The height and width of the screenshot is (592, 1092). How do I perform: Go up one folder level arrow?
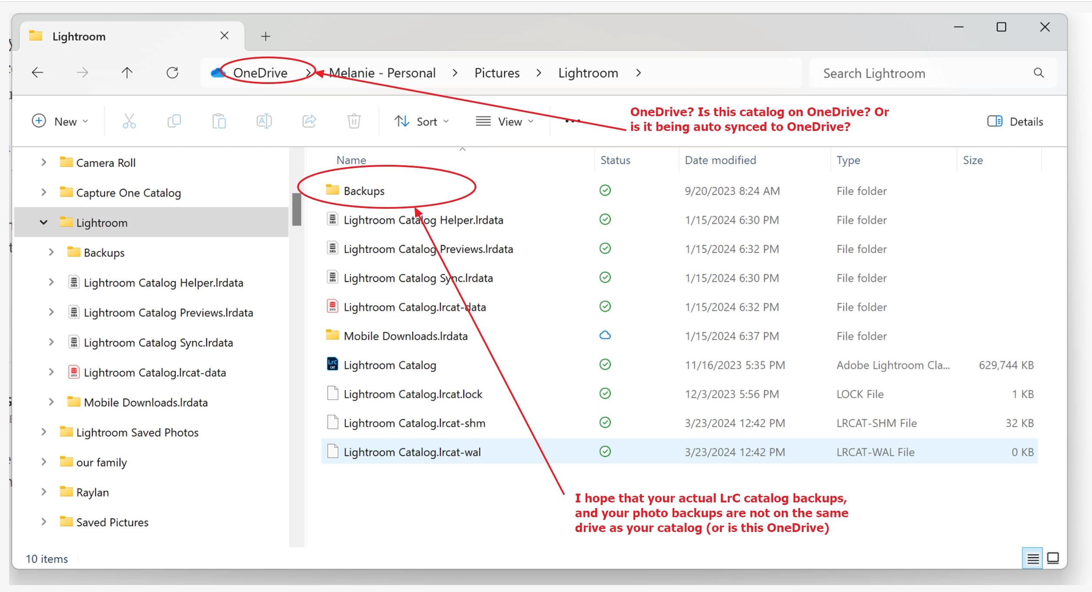pyautogui.click(x=127, y=73)
